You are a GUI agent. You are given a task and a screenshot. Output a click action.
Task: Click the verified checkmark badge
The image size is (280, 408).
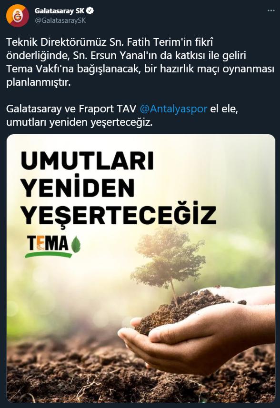pyautogui.click(x=90, y=10)
